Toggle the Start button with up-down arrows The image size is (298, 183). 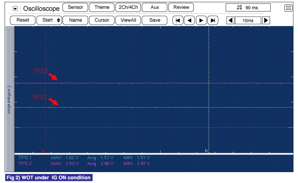click(x=49, y=20)
